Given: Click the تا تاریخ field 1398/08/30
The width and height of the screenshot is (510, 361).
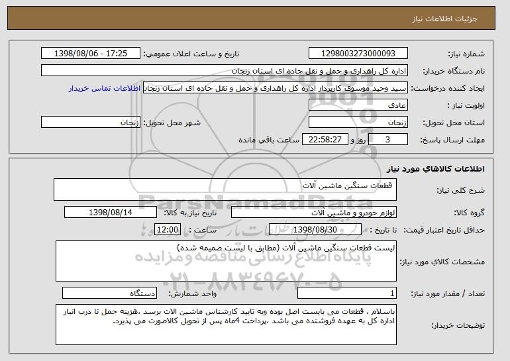Looking at the screenshot, I should pyautogui.click(x=315, y=230).
